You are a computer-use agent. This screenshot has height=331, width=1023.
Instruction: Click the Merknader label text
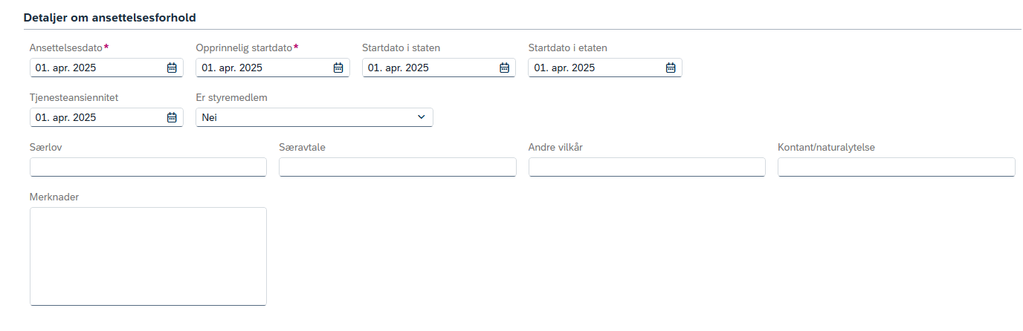coord(54,197)
